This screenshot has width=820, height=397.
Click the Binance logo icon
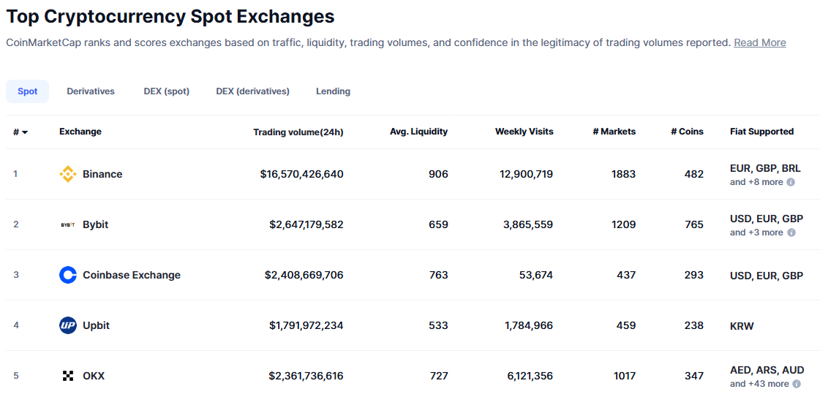click(68, 174)
